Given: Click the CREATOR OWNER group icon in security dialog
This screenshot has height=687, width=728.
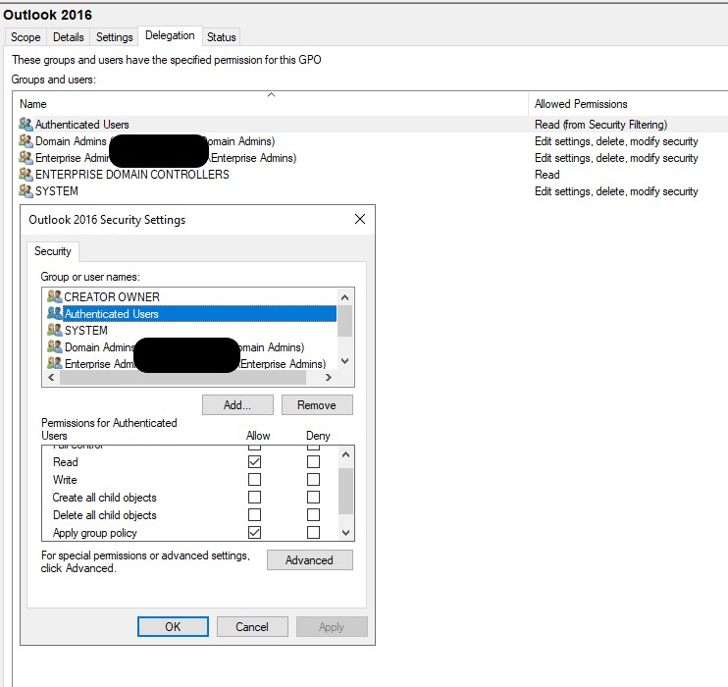Looking at the screenshot, I should [x=54, y=296].
